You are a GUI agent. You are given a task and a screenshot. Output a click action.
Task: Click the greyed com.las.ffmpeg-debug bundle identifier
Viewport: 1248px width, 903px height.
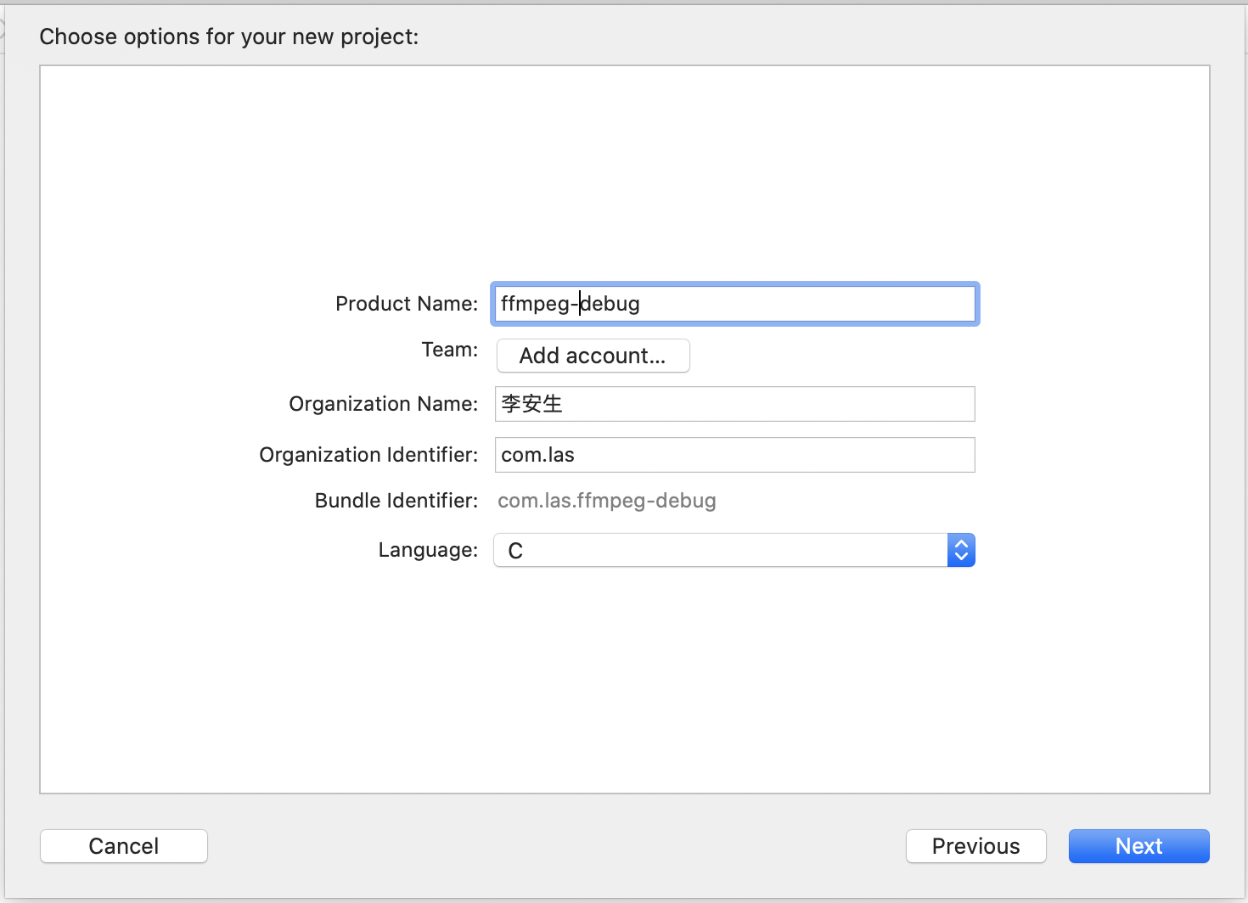coord(606,501)
